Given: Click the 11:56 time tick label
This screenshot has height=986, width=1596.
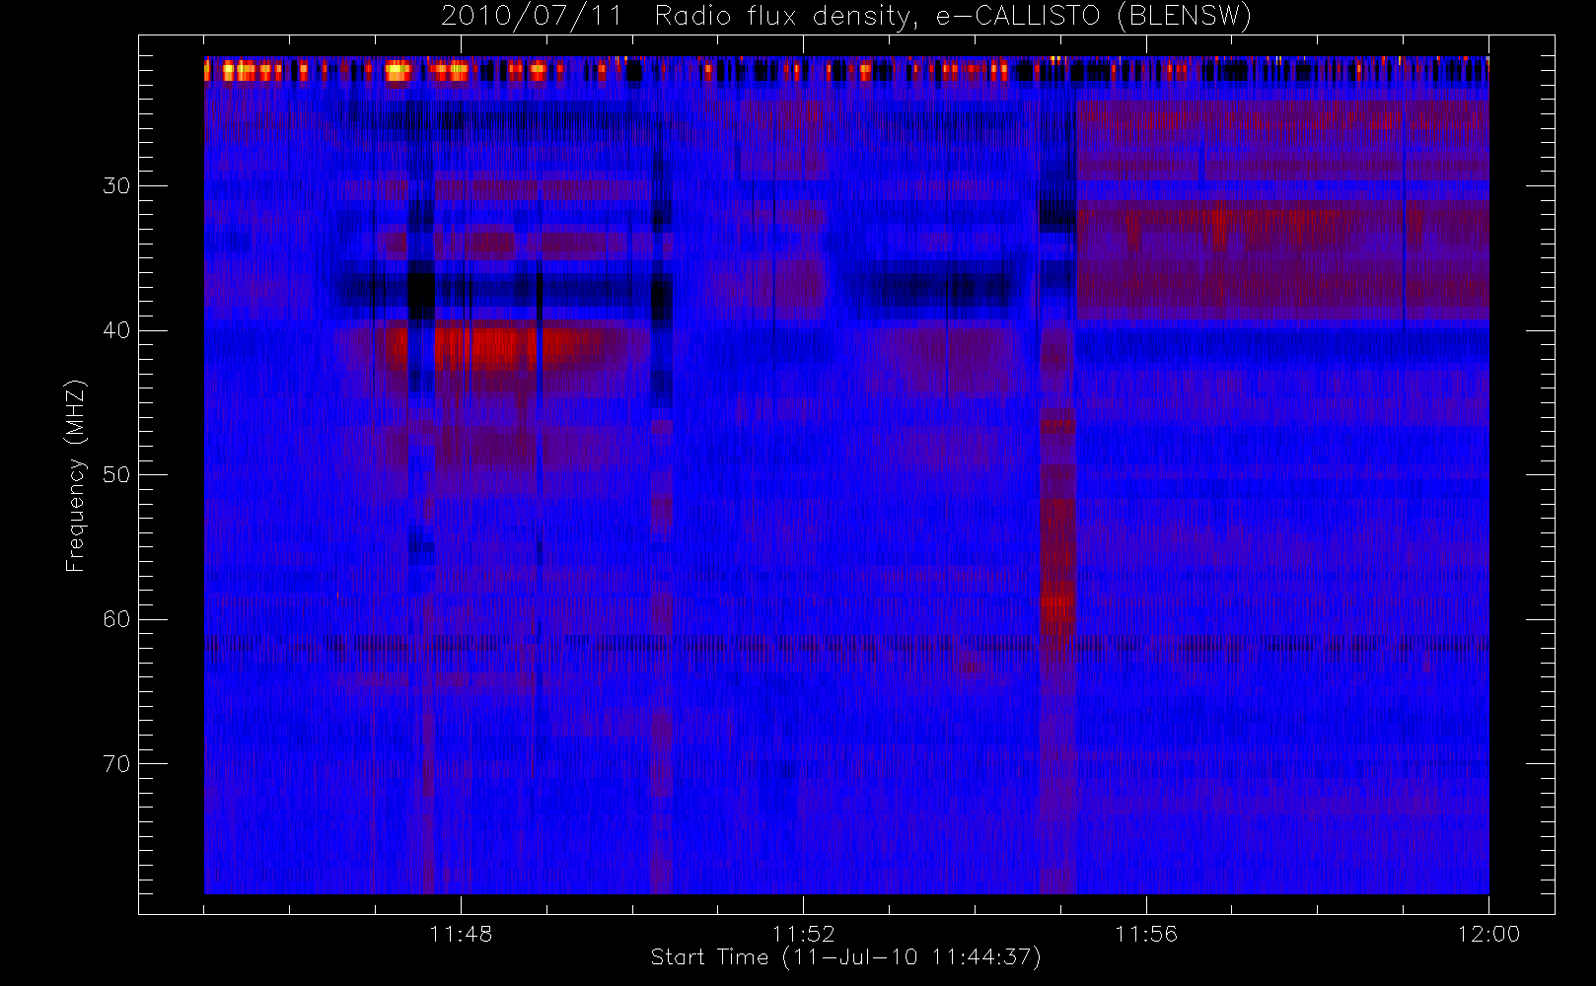Looking at the screenshot, I should 1146,934.
